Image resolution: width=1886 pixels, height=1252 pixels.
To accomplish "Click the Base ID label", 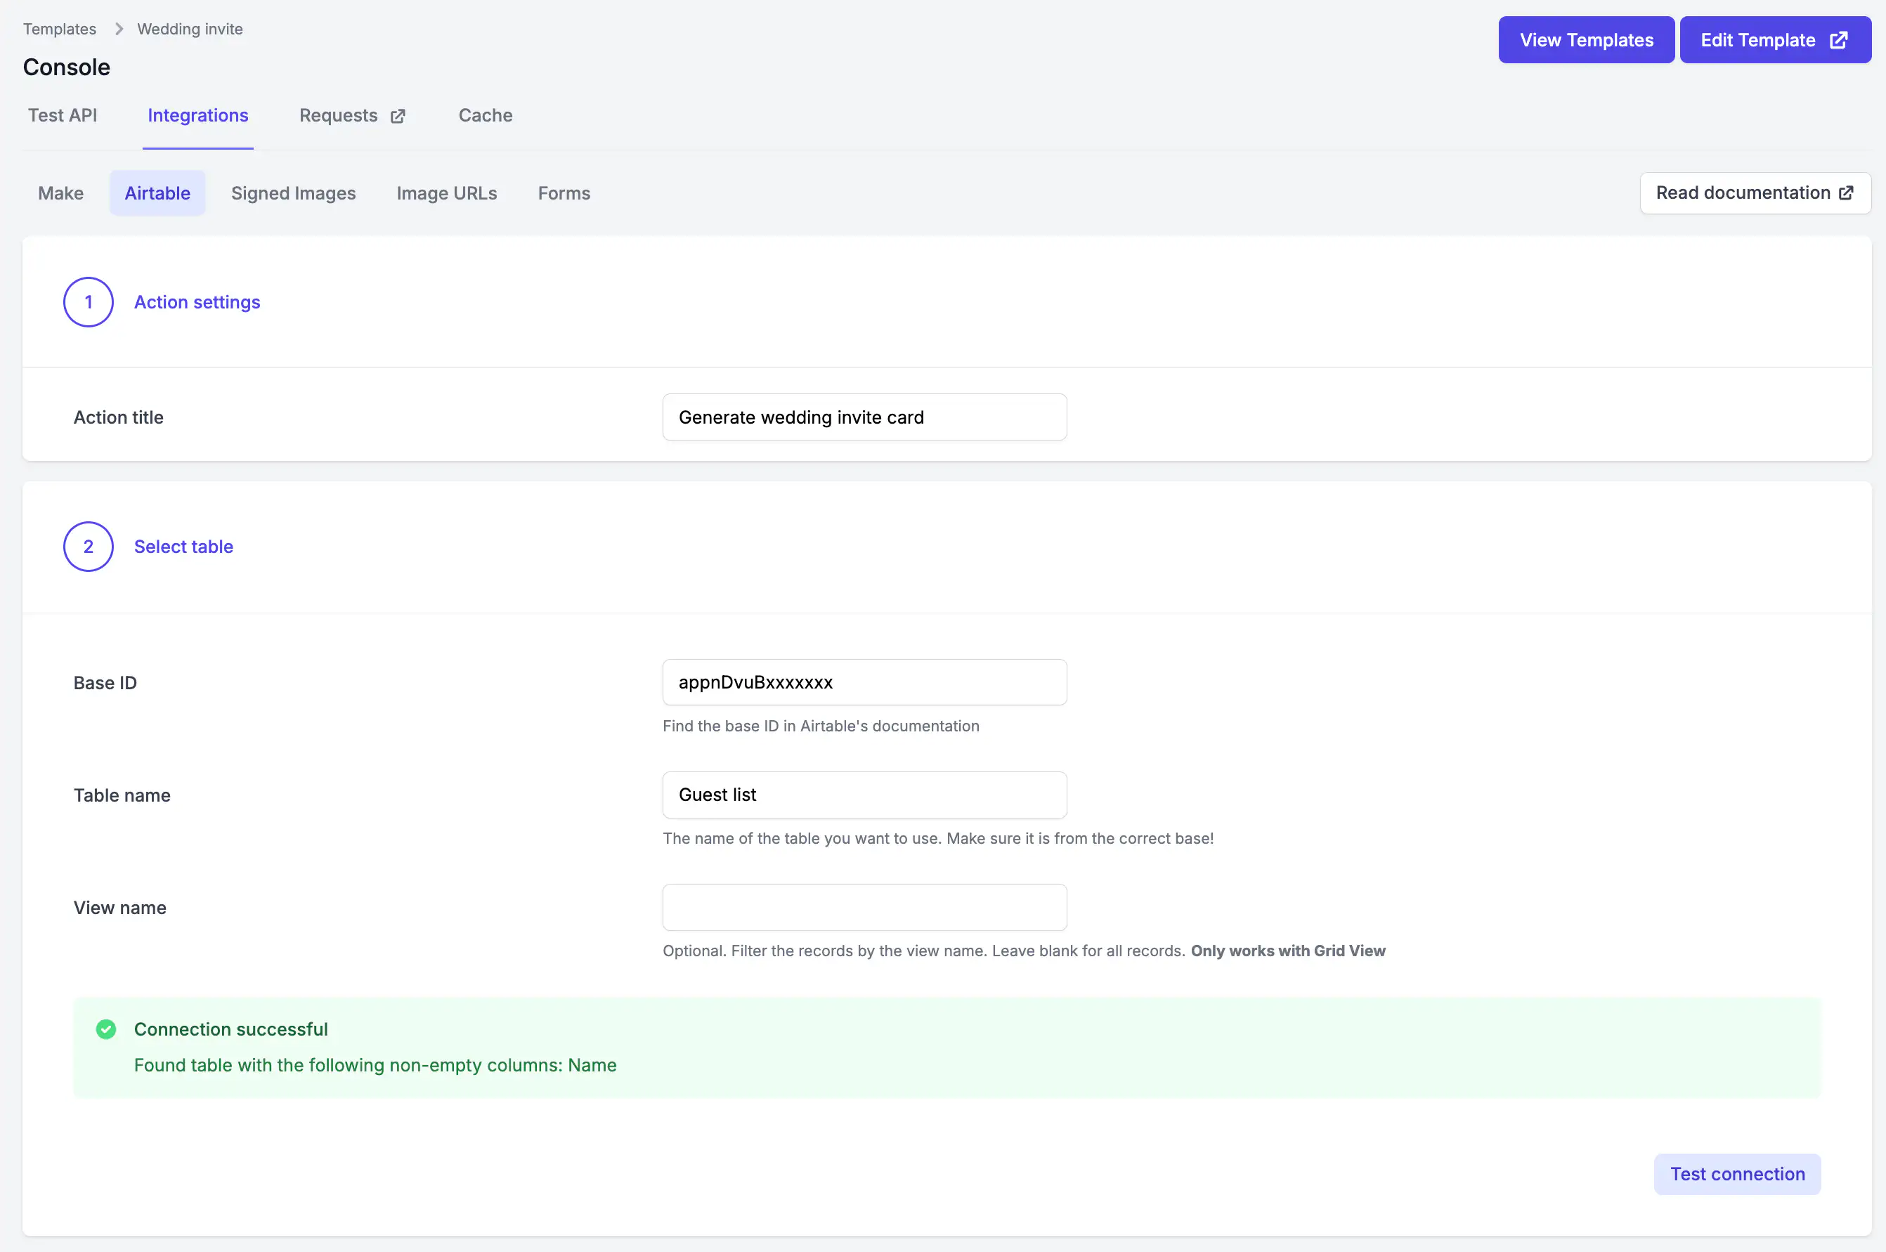I will pos(105,683).
